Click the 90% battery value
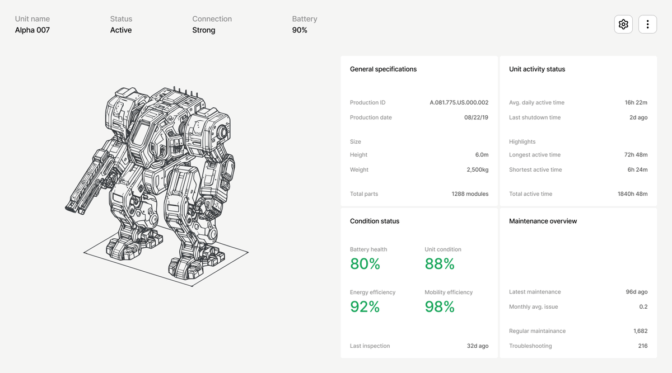Image resolution: width=672 pixels, height=373 pixels. 300,30
